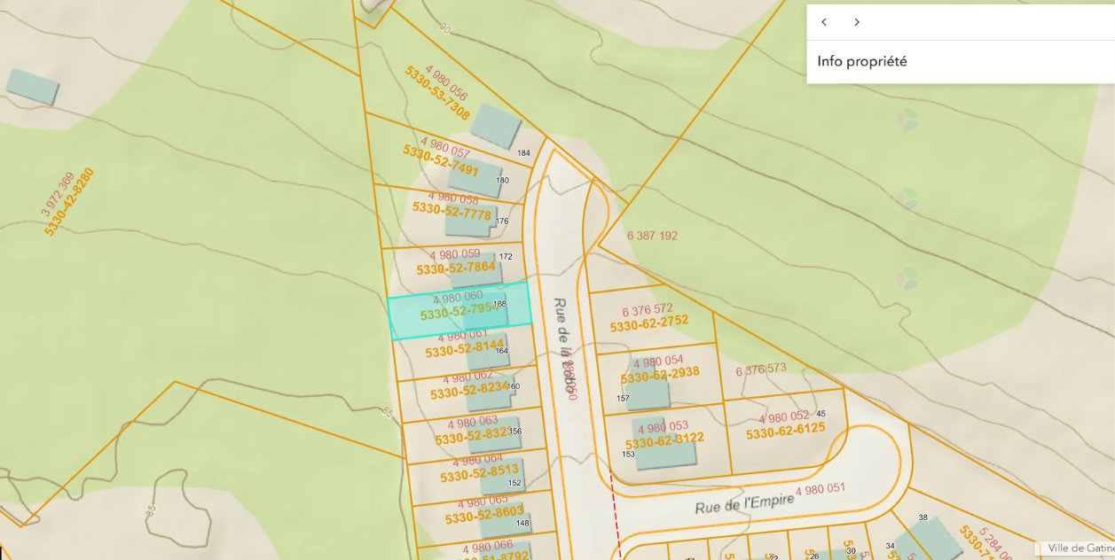This screenshot has width=1115, height=560.
Task: Go to the previous property result arrow
Action: [x=824, y=22]
